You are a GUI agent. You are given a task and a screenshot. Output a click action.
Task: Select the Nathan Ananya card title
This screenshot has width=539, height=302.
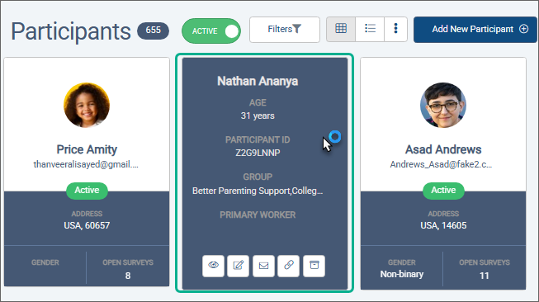258,81
